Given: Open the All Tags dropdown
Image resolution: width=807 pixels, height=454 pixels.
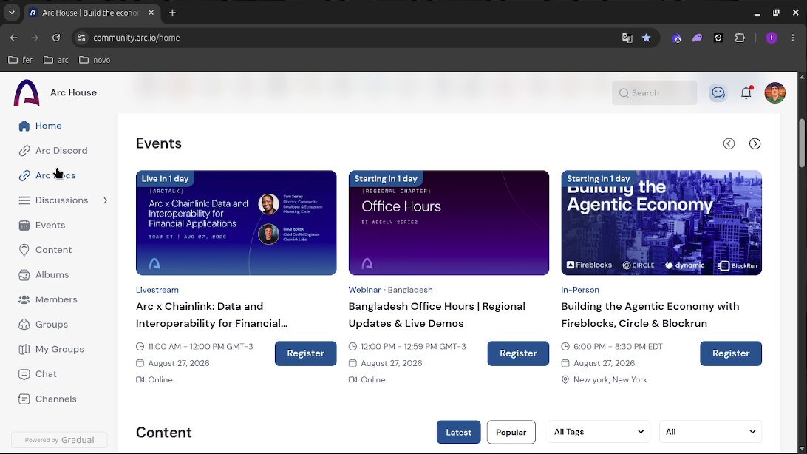Looking at the screenshot, I should pos(599,432).
